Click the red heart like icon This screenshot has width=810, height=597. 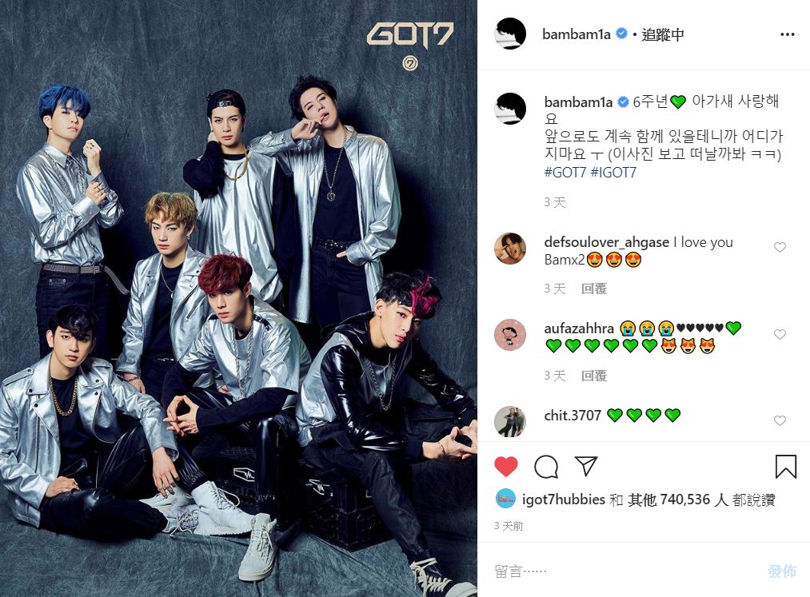(x=505, y=467)
